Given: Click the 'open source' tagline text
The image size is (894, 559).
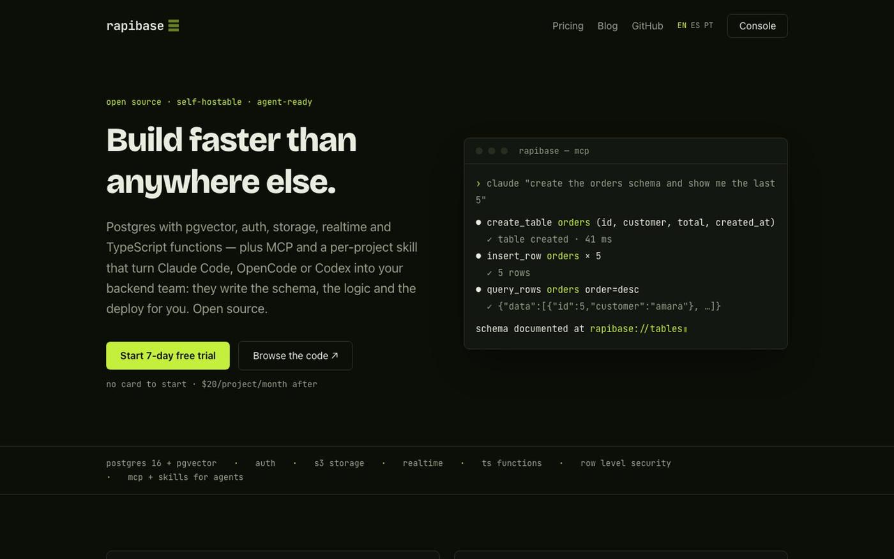Looking at the screenshot, I should point(133,102).
